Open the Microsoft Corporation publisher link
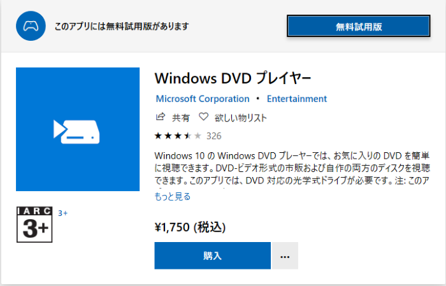 tap(203, 99)
